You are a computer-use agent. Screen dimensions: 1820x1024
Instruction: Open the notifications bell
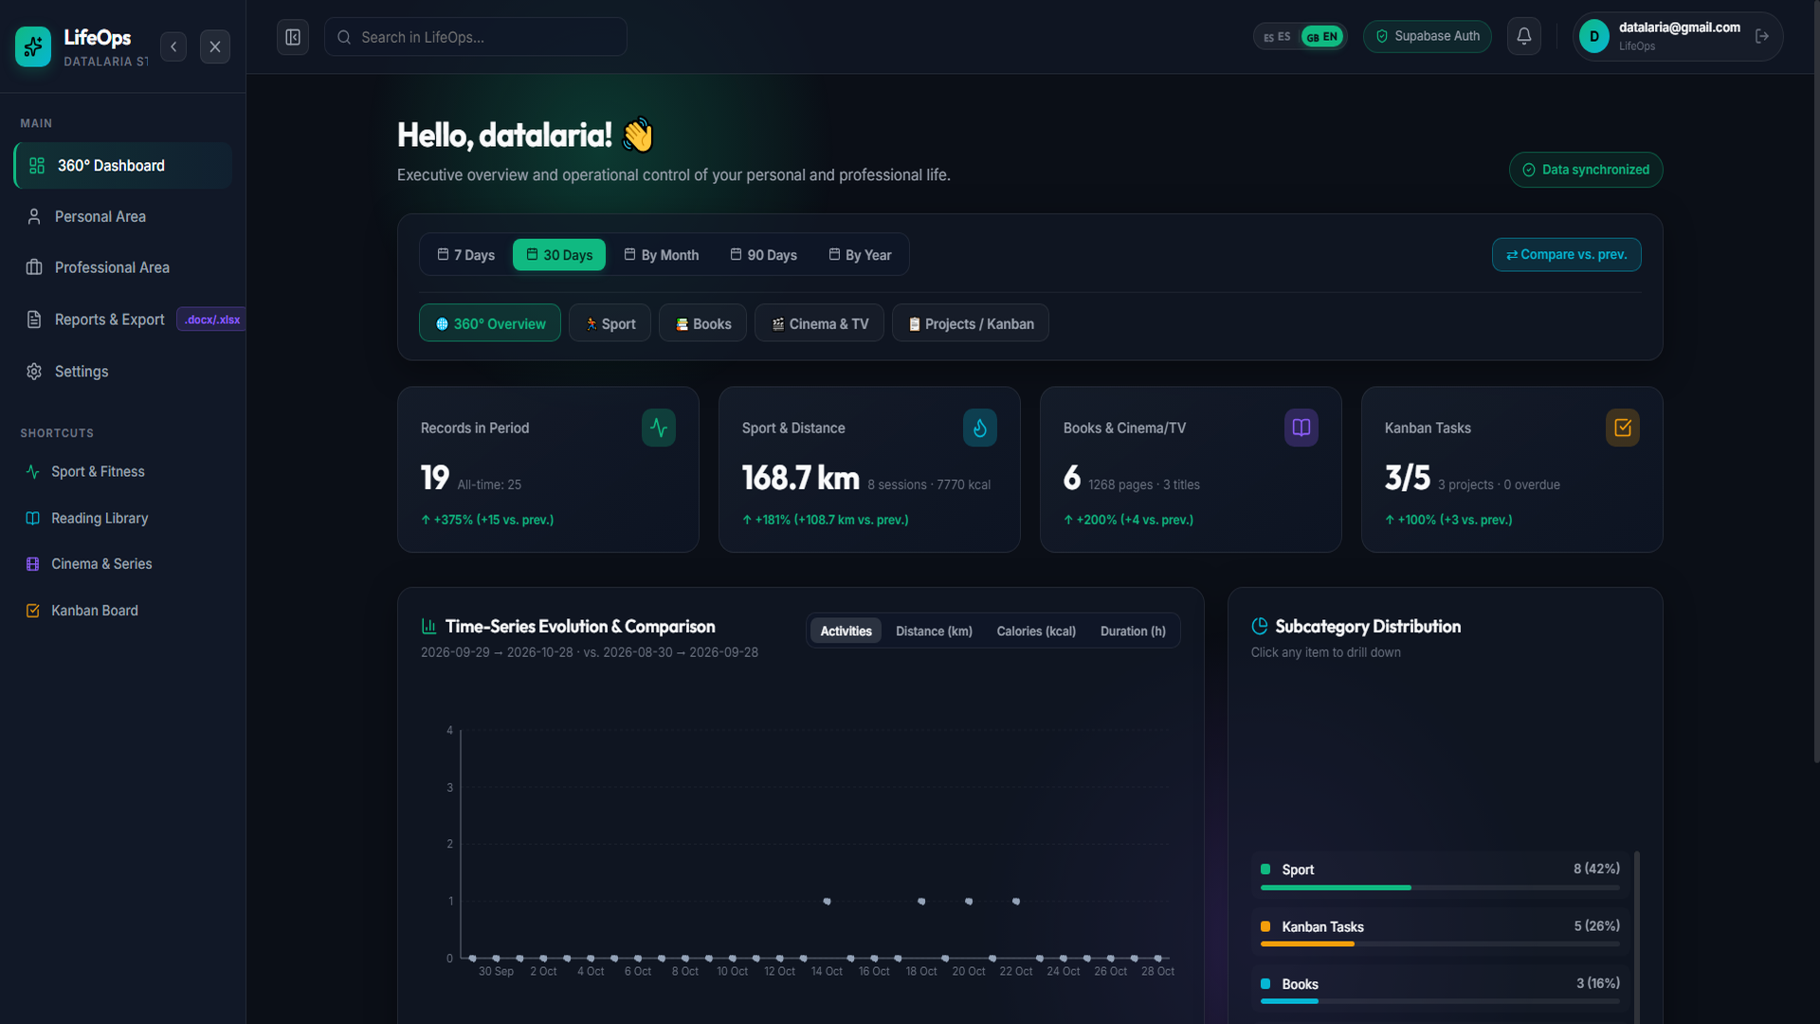[1524, 36]
